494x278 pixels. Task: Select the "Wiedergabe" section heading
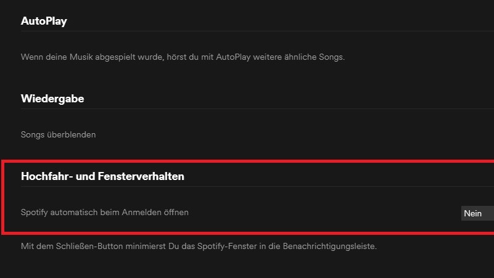tap(52, 99)
